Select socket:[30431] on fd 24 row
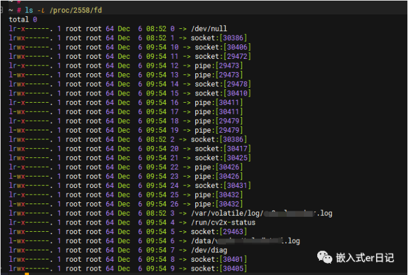This screenshot has width=408, height=275. (x=223, y=186)
